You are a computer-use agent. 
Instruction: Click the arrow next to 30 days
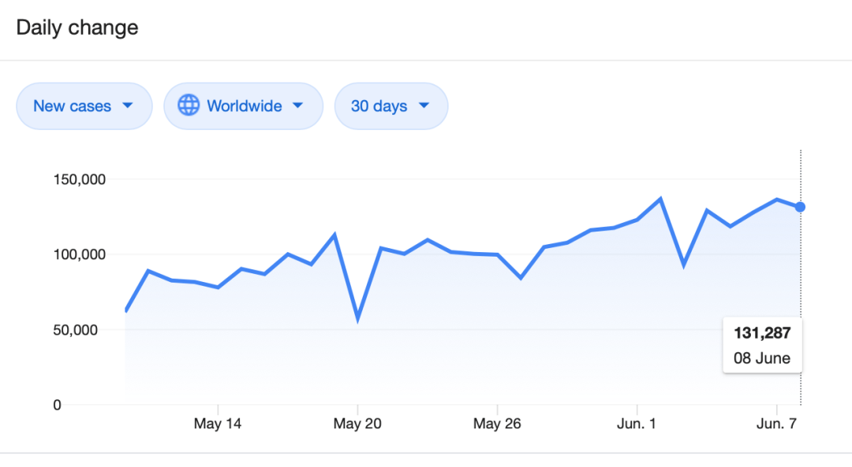424,106
